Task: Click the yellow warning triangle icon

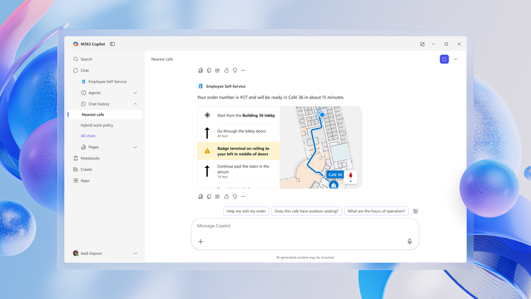Action: coord(207,151)
